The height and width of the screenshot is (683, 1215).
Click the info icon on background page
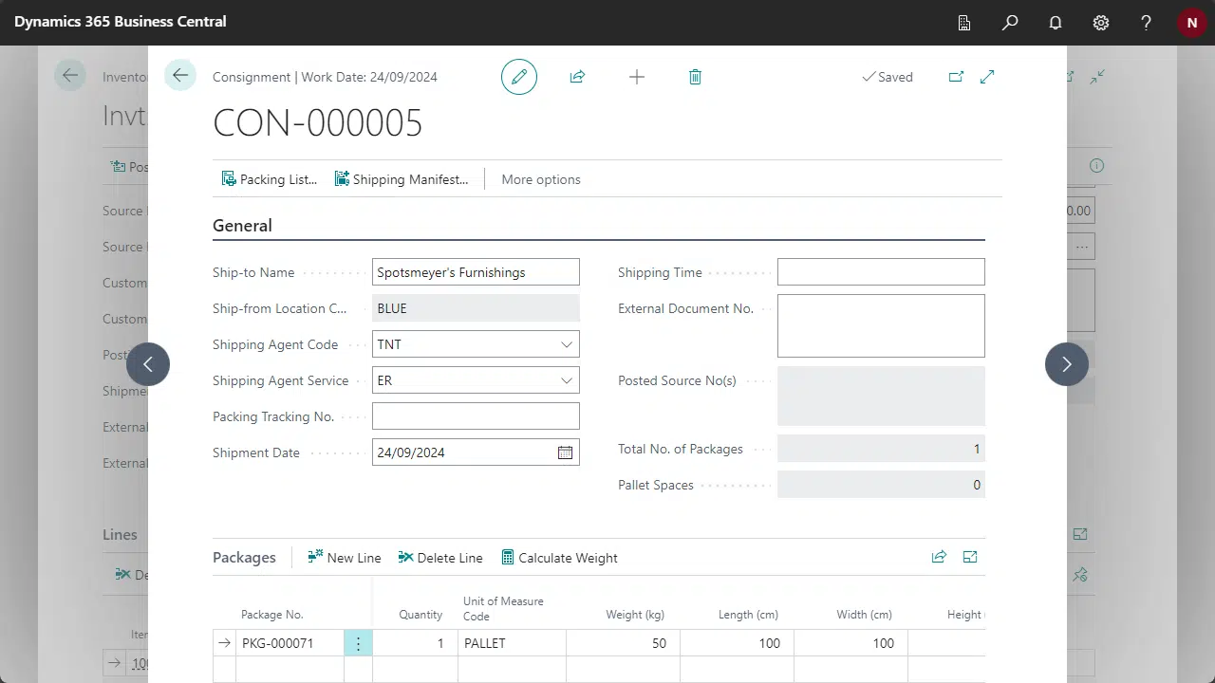coord(1097,165)
